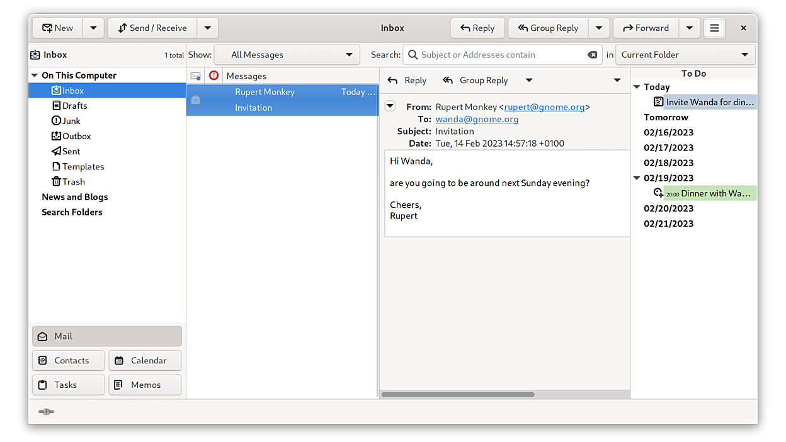
Task: Switch to the Calendar view
Action: [145, 361]
